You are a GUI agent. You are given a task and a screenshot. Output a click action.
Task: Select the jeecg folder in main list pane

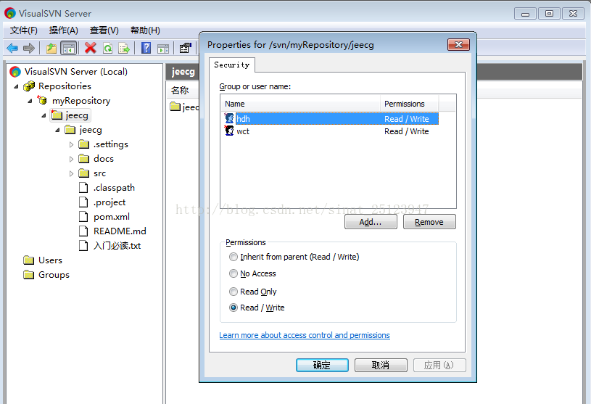click(185, 107)
